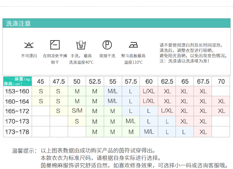This screenshot has width=233, height=169.
Task: Click the M/L cell in row 173-178
Action: pyautogui.click(x=149, y=132)
